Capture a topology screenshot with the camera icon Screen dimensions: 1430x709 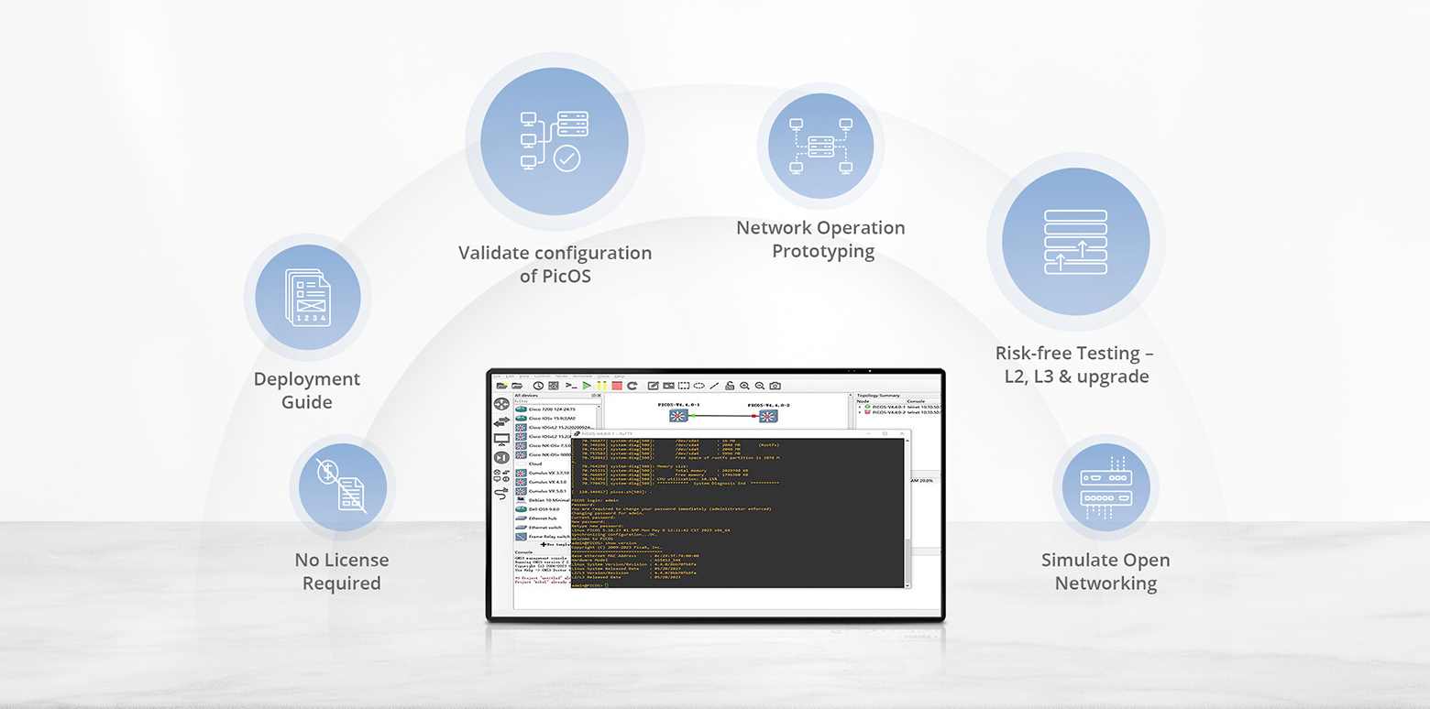(776, 386)
